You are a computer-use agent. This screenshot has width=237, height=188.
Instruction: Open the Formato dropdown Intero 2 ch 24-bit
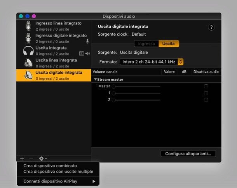(152, 62)
